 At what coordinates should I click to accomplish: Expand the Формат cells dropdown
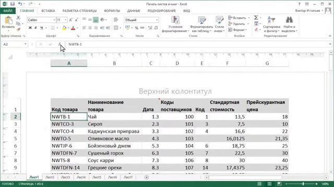(246, 30)
